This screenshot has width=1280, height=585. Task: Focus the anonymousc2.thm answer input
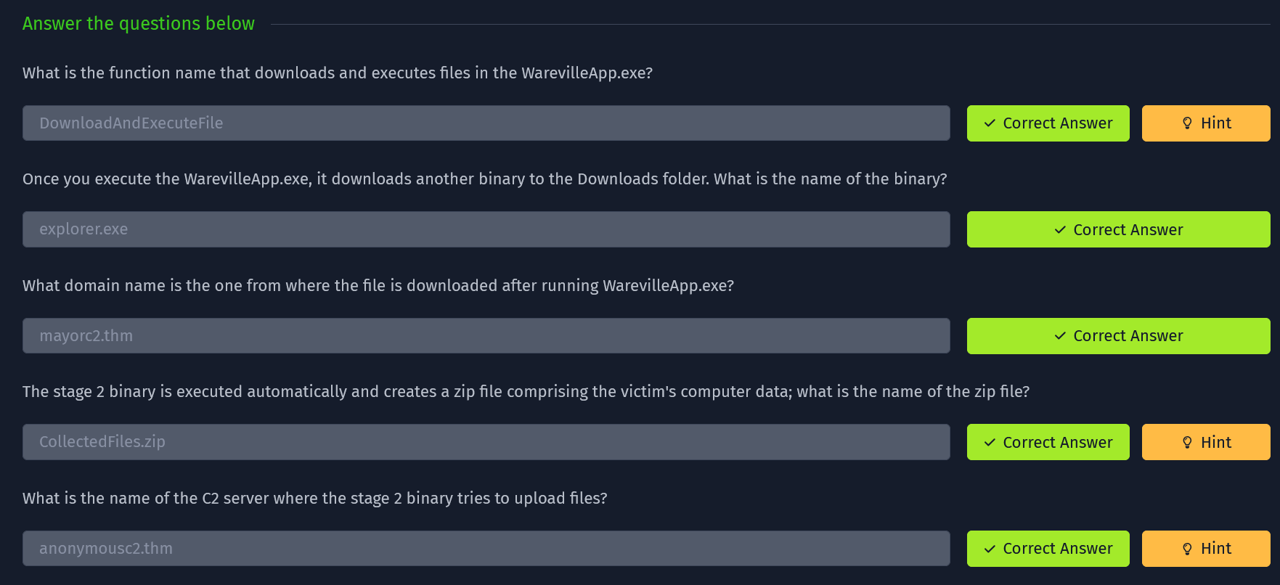pyautogui.click(x=486, y=549)
